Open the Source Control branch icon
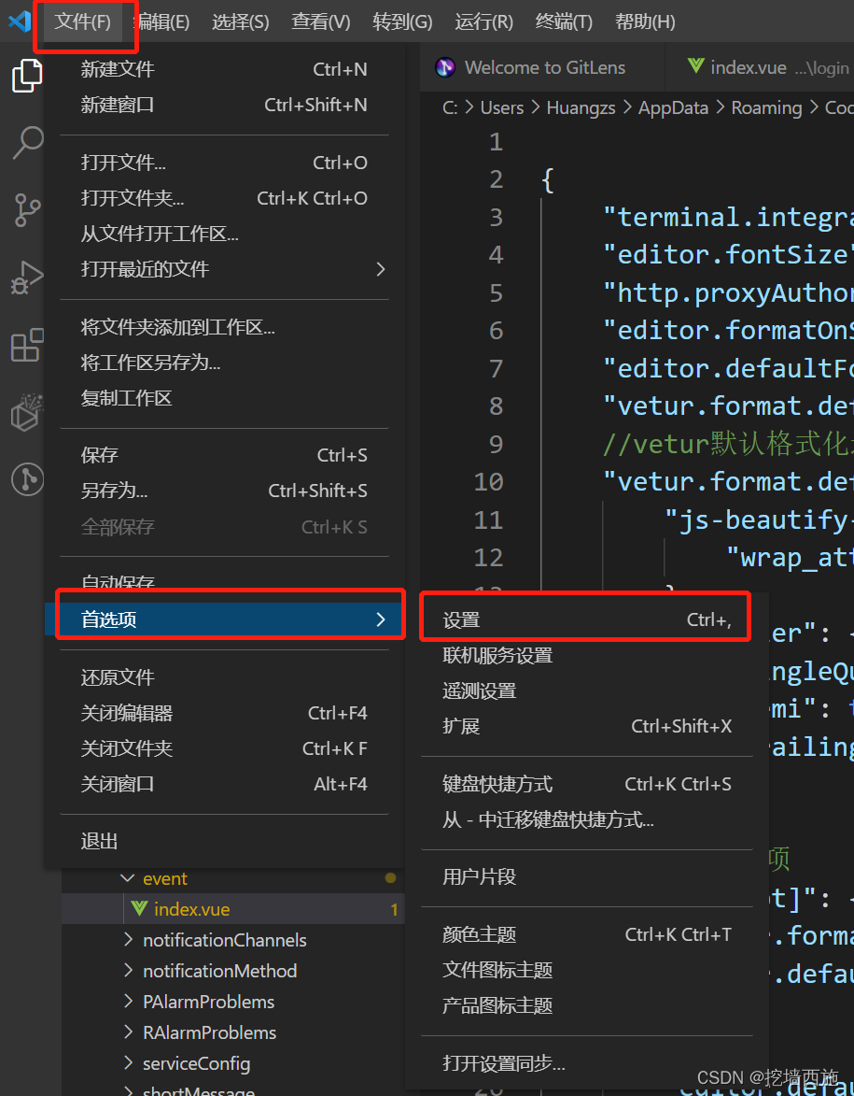Image resolution: width=854 pixels, height=1096 pixels. coord(27,209)
